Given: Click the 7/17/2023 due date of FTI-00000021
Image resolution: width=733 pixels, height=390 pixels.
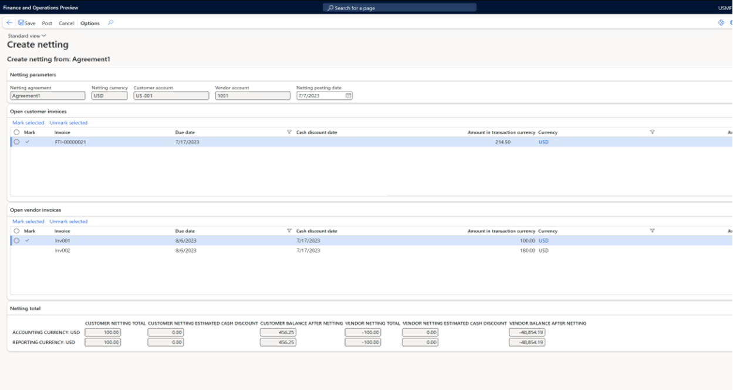Looking at the screenshot, I should (x=187, y=142).
